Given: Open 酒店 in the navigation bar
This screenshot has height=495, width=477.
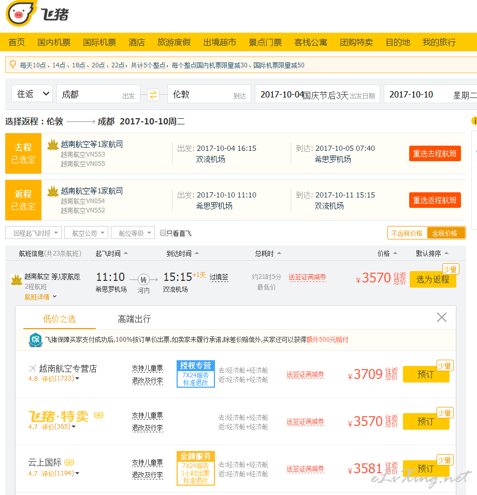Looking at the screenshot, I should (137, 43).
